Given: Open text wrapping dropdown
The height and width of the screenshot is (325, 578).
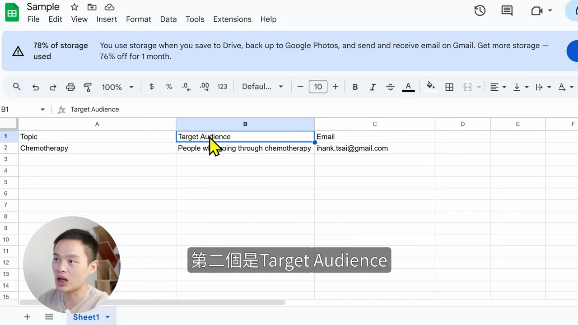Looking at the screenshot, I should click(543, 87).
